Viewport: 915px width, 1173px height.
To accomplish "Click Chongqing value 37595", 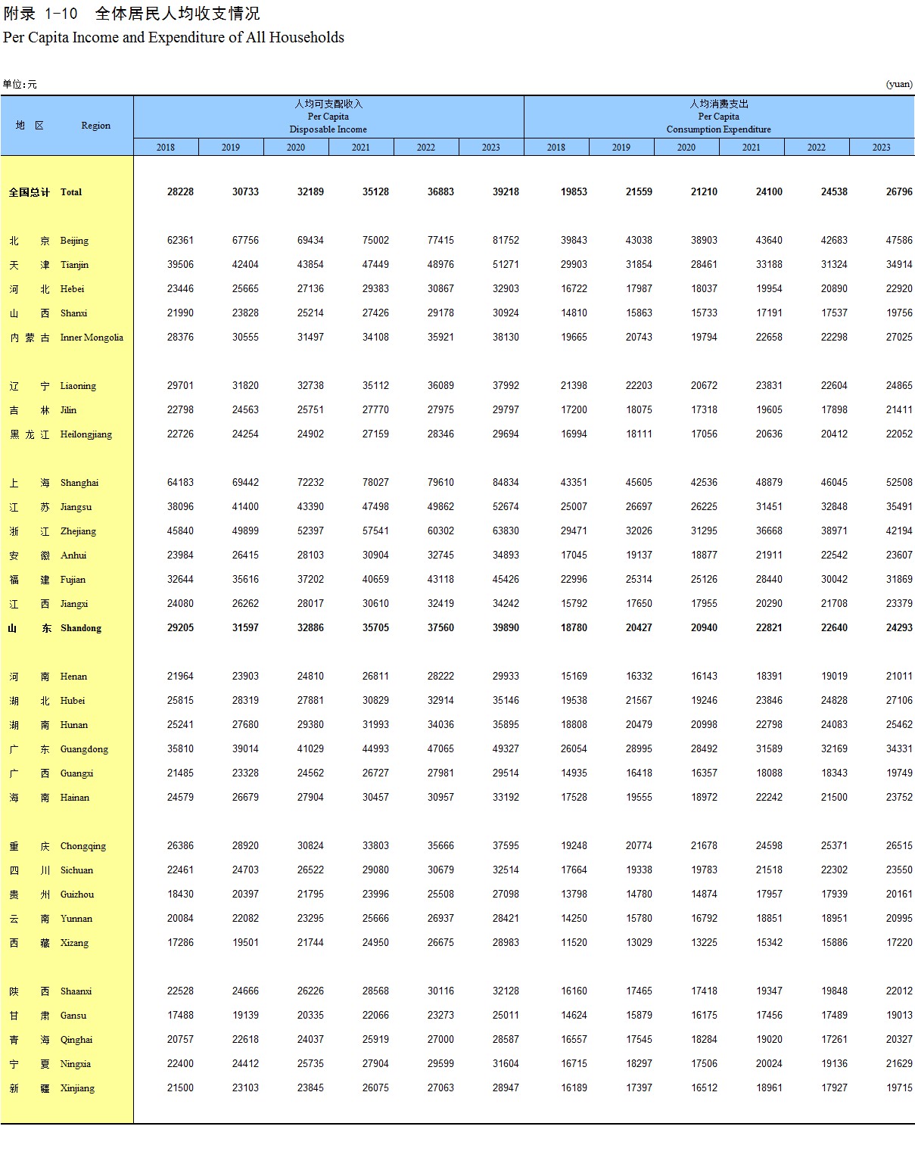I will click(506, 846).
